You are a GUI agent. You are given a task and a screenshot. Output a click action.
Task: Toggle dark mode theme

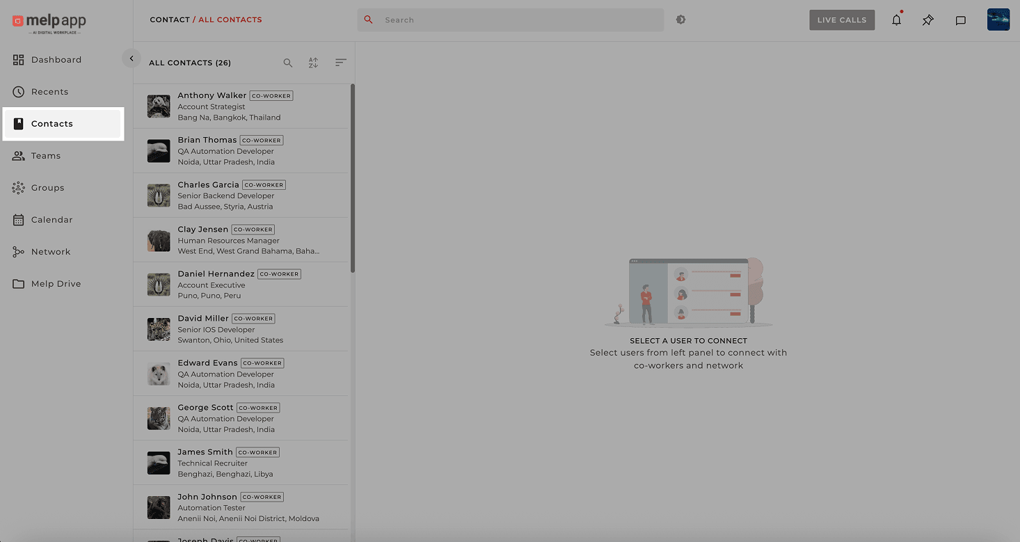coord(680,19)
